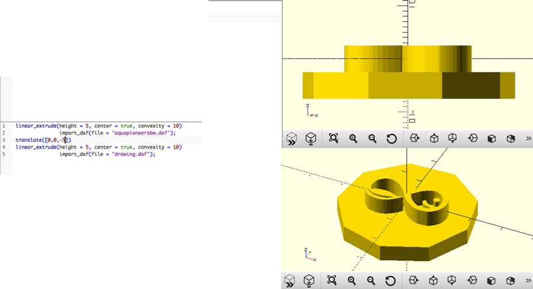533x289 pixels.
Task: Zoom in using the lower viewport toolbar
Action: pyautogui.click(x=352, y=281)
